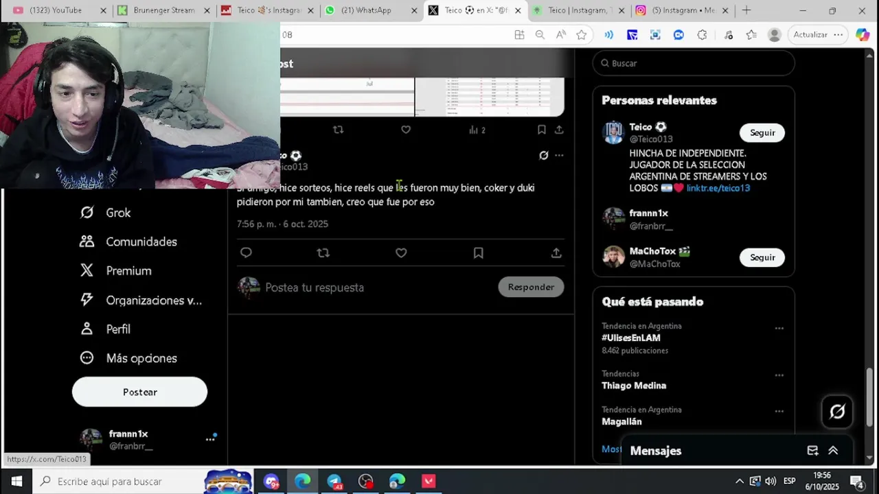This screenshot has height=494, width=879.
Task: Open Comunidades in the X sidebar
Action: tap(128, 242)
